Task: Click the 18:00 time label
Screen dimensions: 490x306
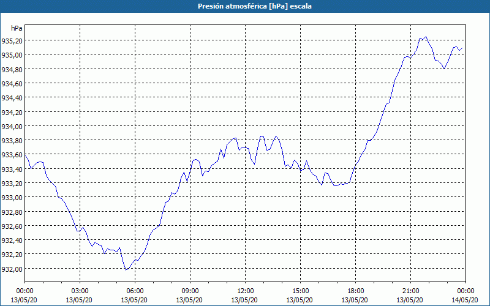Action: pyautogui.click(x=355, y=291)
